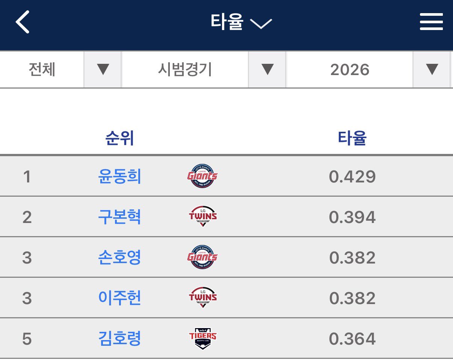Open player 이주헌's profile link
Screen dimensions: 453x360
point(119,298)
